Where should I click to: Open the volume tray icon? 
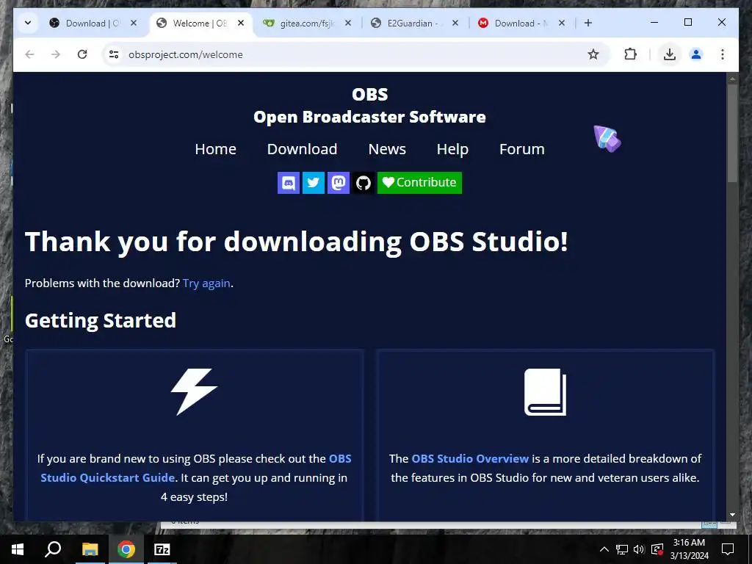click(x=639, y=549)
